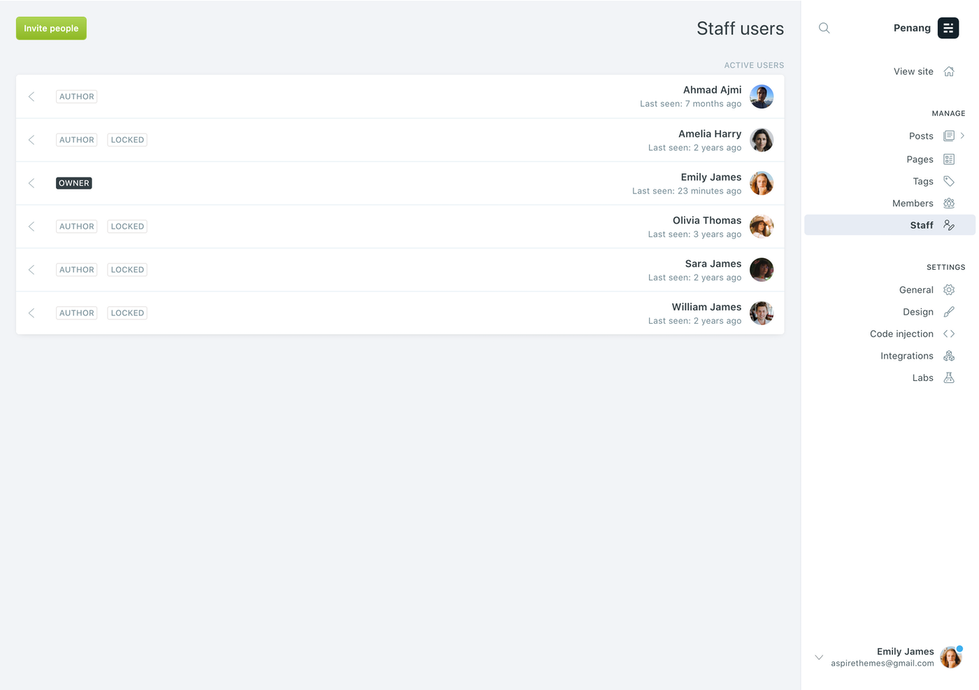Expand the Posts submenu chevron
This screenshot has width=979, height=690.
[963, 136]
